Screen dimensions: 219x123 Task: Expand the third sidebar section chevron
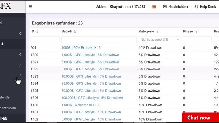pyautogui.click(x=20, y=65)
